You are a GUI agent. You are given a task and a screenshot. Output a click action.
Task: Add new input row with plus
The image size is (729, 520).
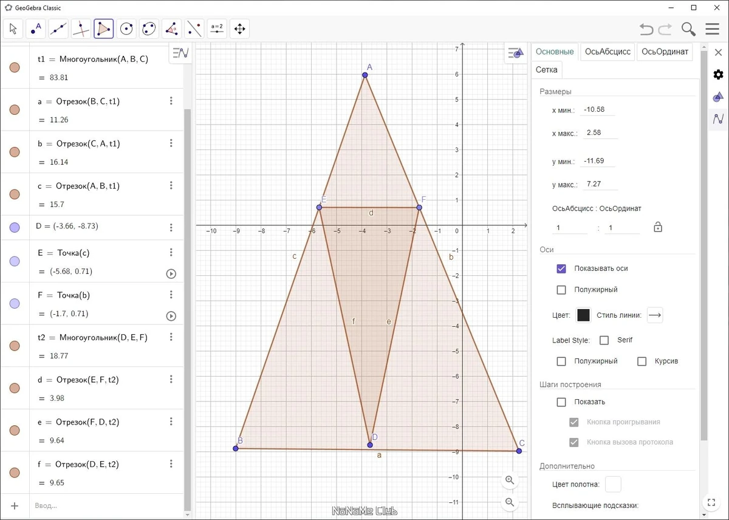15,505
